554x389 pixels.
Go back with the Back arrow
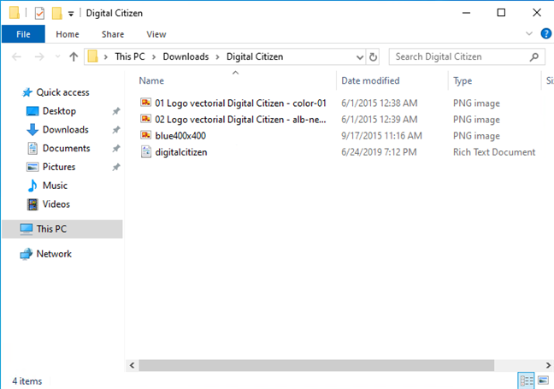click(16, 56)
